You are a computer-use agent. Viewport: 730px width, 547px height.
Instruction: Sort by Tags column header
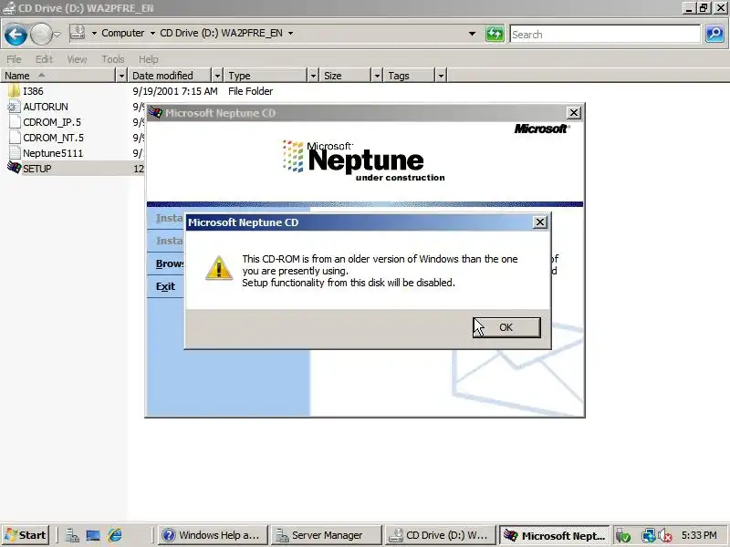(x=410, y=76)
